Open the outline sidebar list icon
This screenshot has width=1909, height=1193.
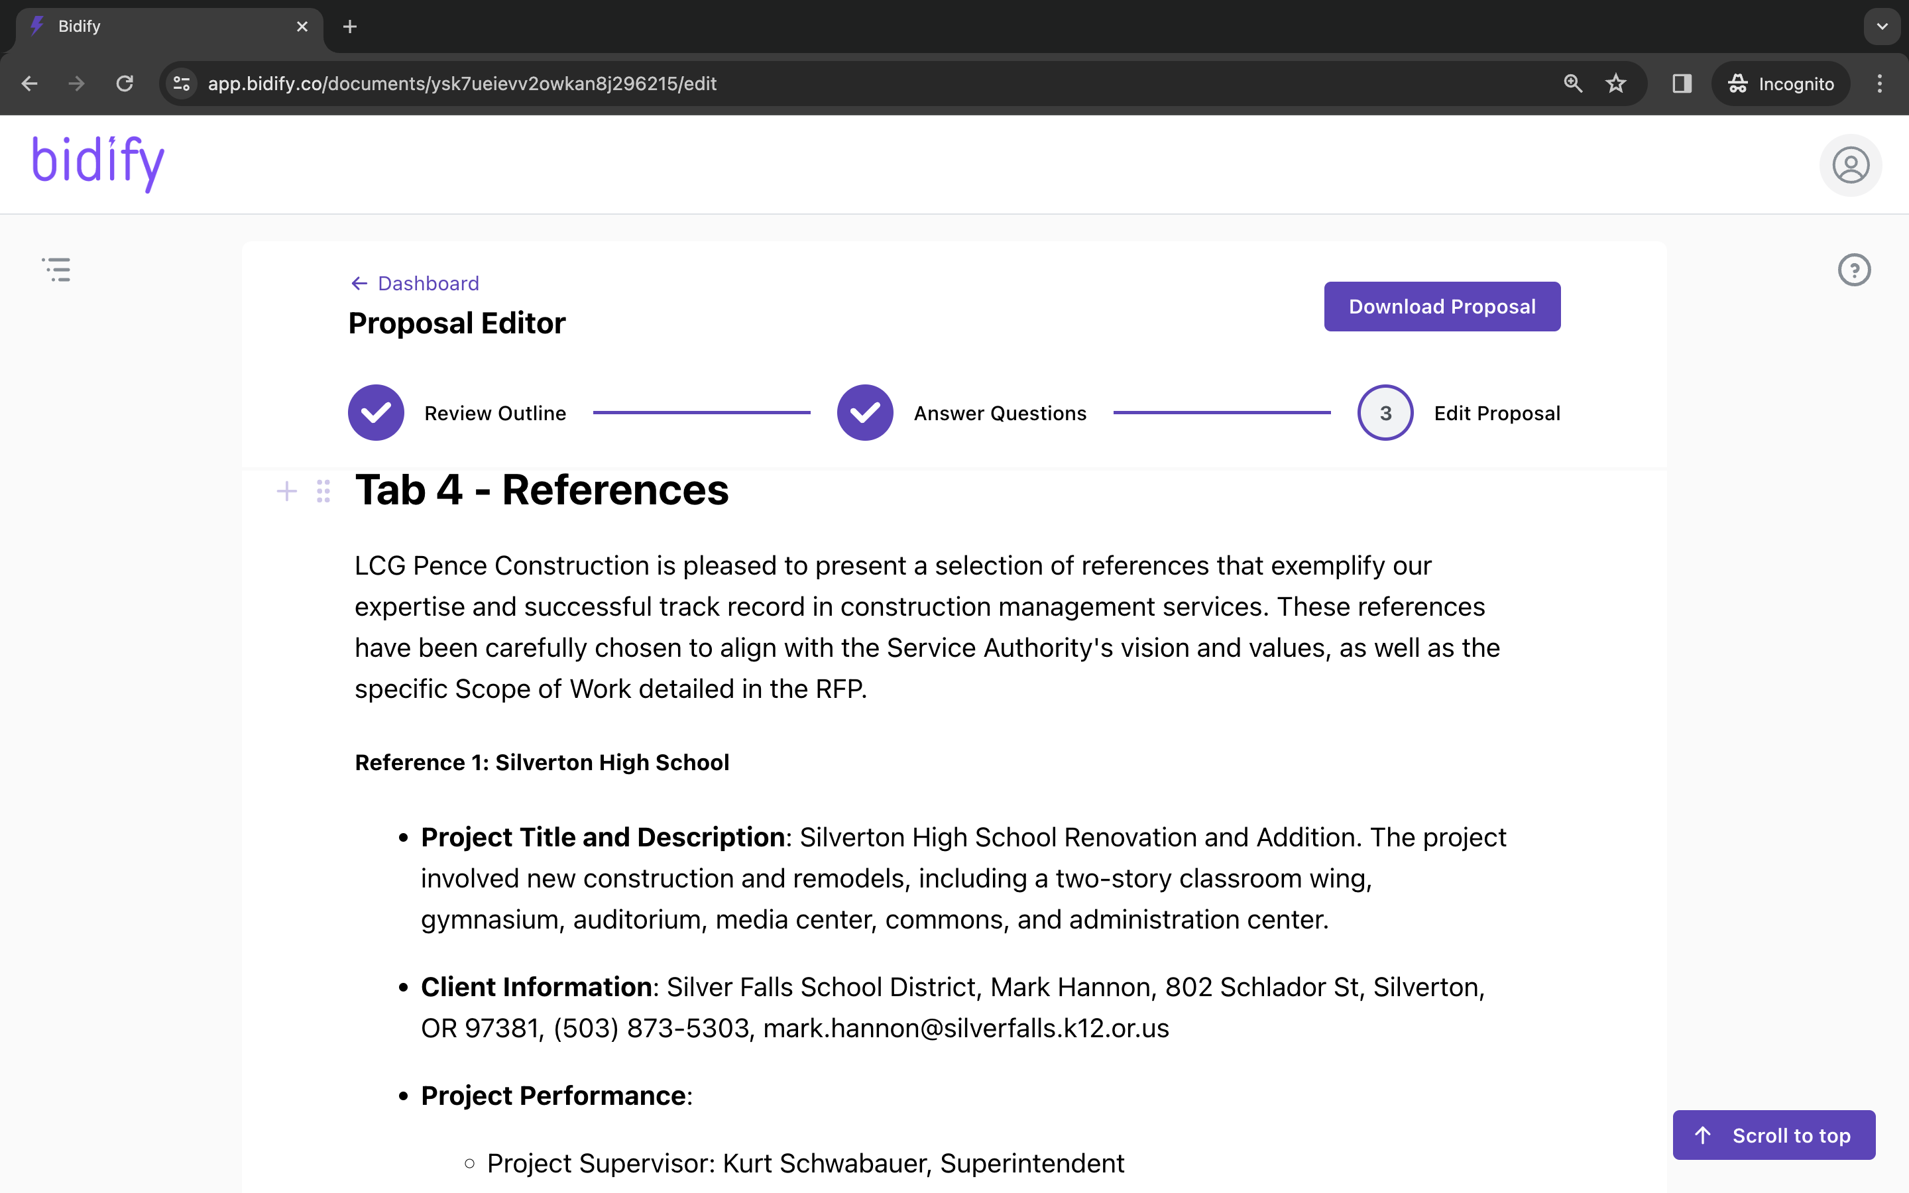57,269
